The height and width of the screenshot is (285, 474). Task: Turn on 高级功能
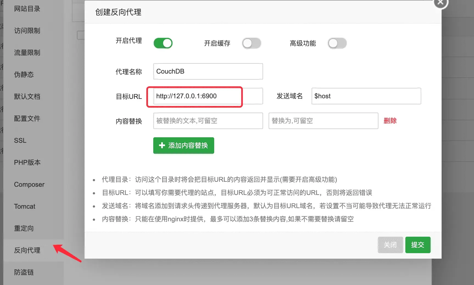337,43
